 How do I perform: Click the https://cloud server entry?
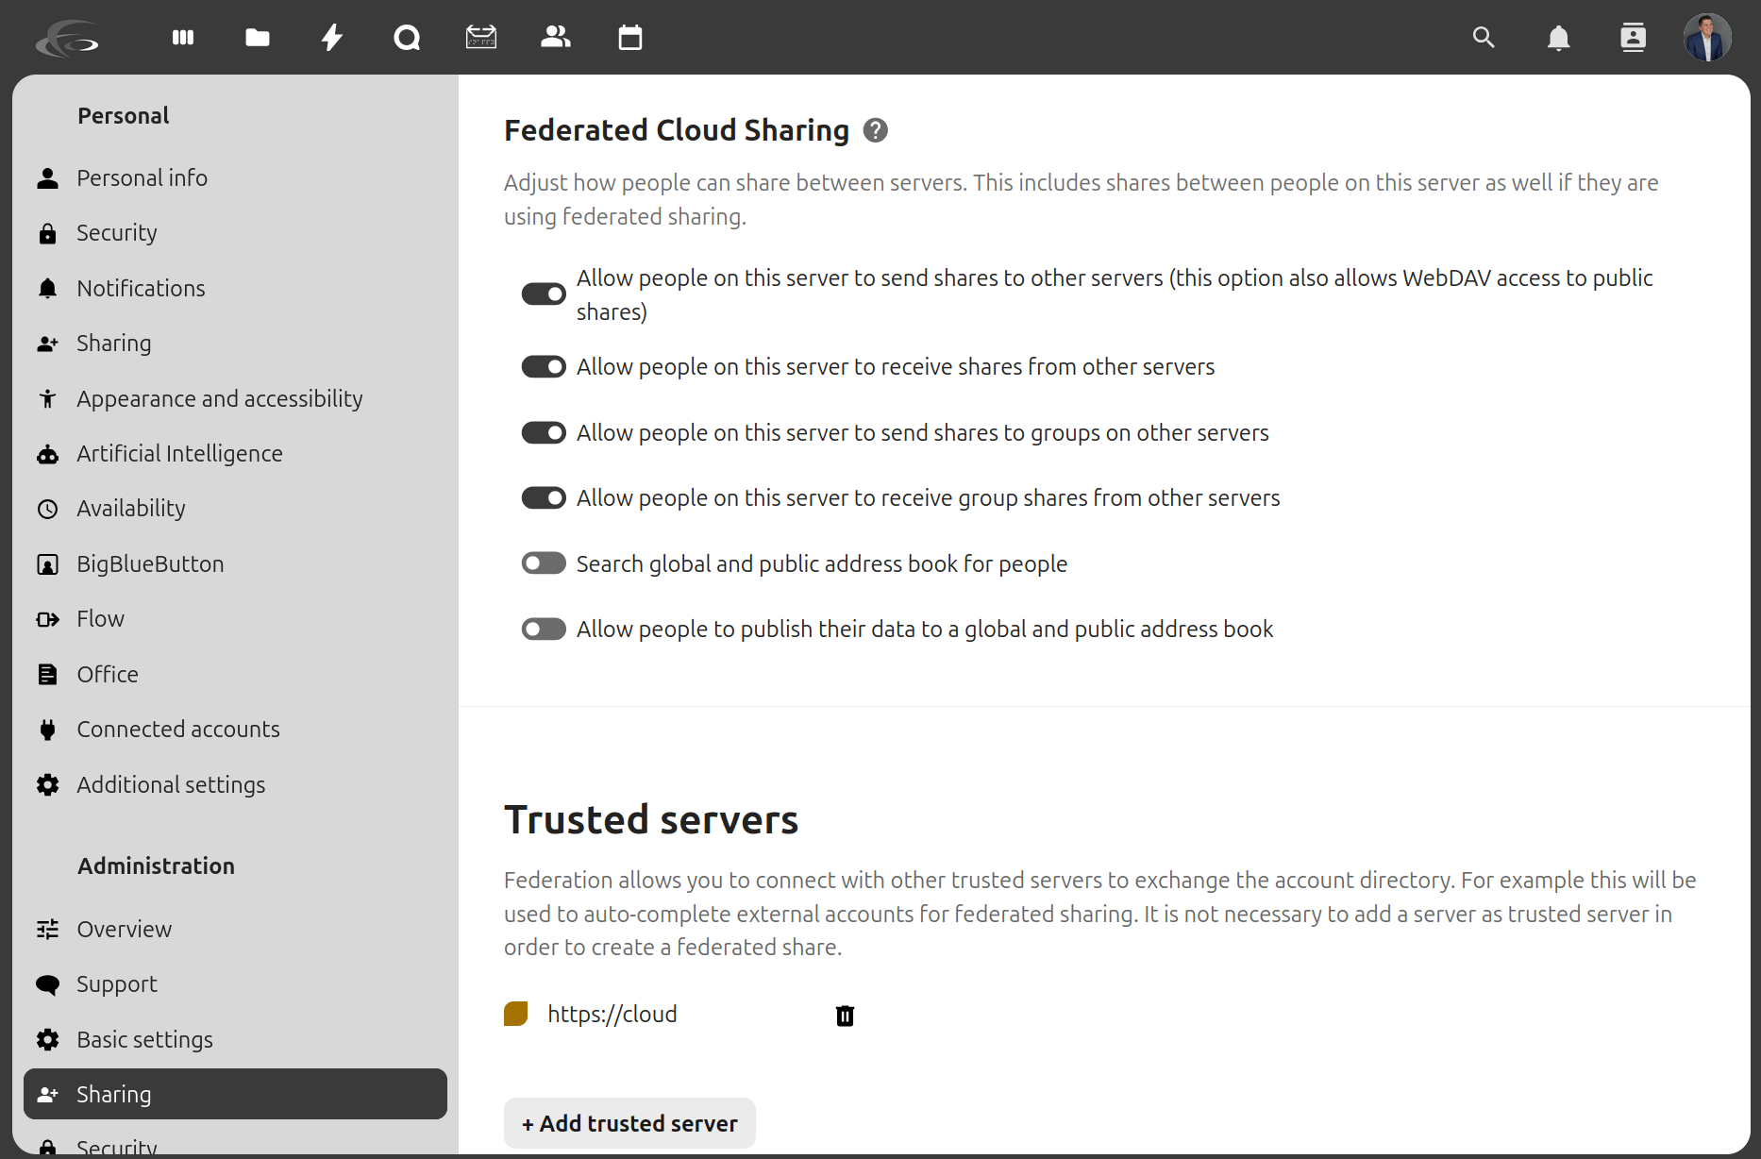(x=612, y=1014)
